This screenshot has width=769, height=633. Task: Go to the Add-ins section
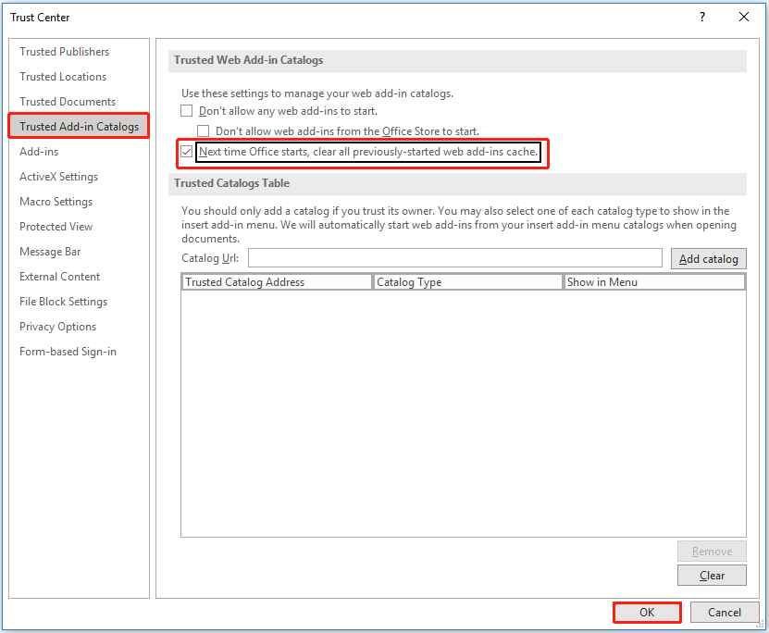39,152
